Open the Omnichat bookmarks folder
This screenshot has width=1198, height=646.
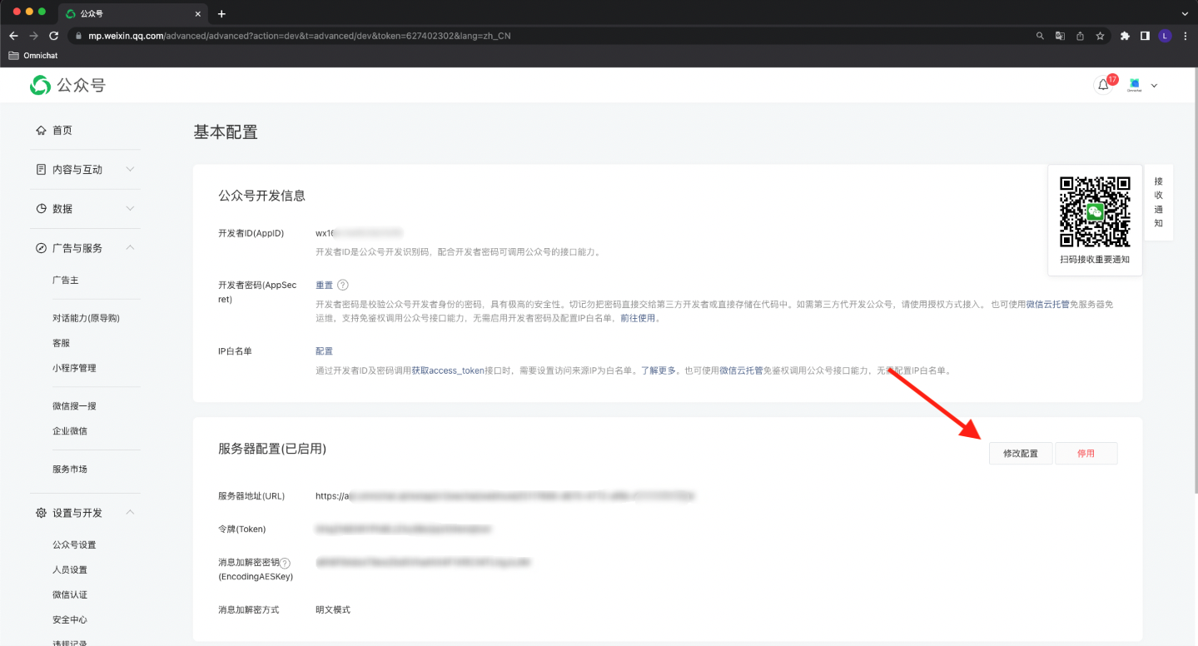(34, 56)
